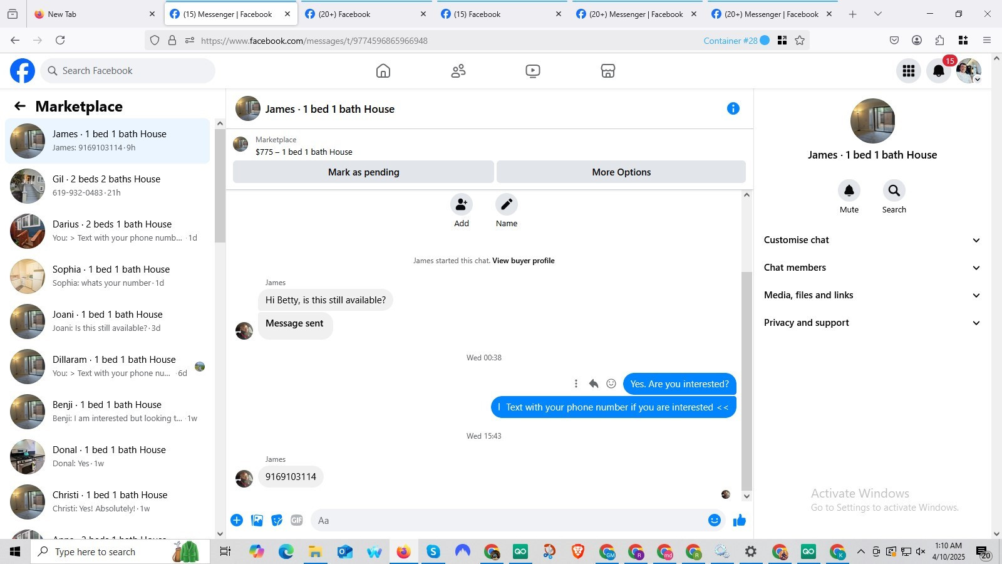The image size is (1002, 564).
Task: Click More Options button
Action: pyautogui.click(x=621, y=172)
